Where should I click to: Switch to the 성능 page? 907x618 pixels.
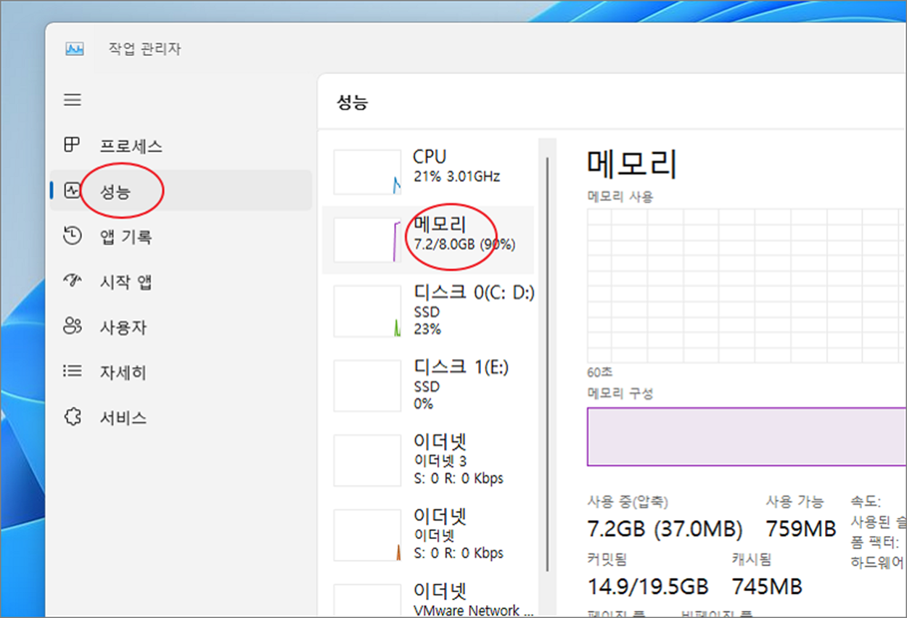181,191
